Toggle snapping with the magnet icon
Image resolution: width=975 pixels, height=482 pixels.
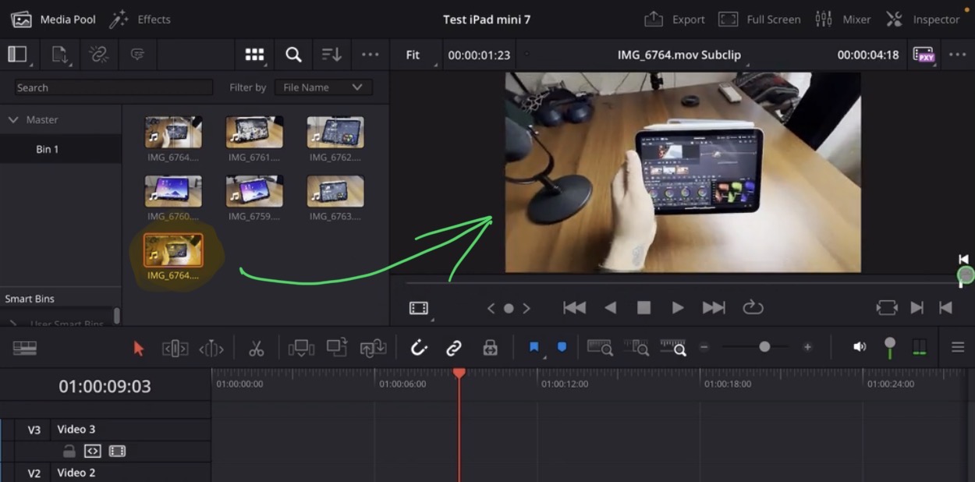(x=419, y=348)
